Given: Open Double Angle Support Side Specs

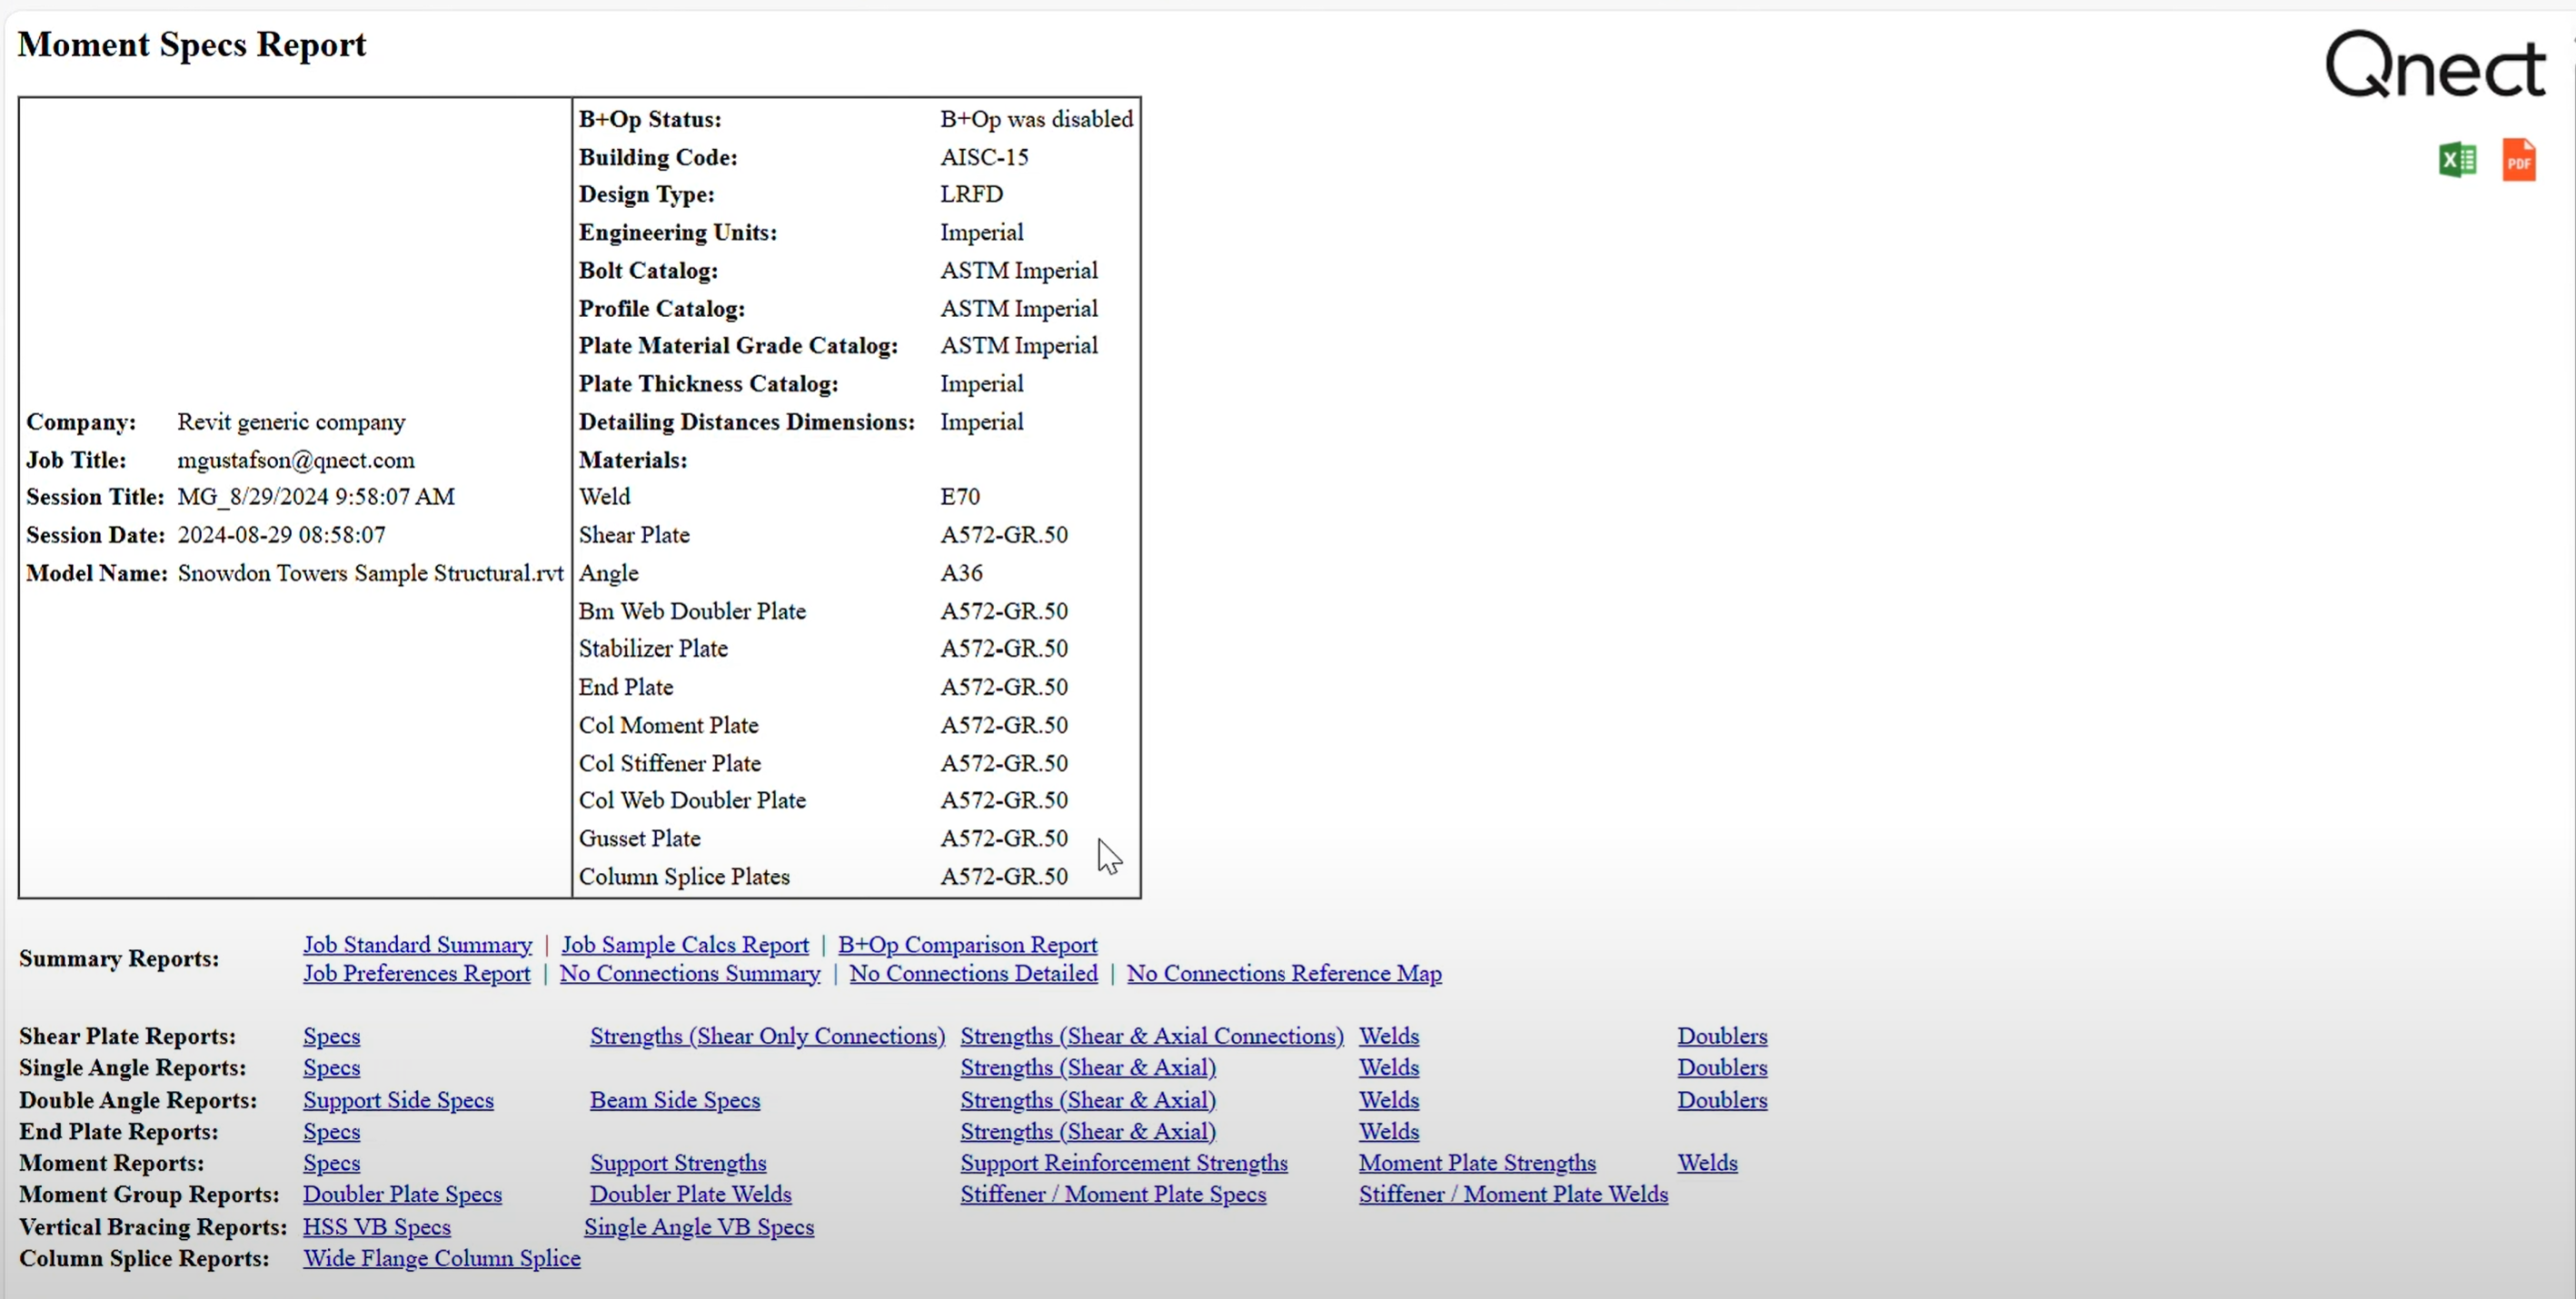Looking at the screenshot, I should [x=398, y=1101].
